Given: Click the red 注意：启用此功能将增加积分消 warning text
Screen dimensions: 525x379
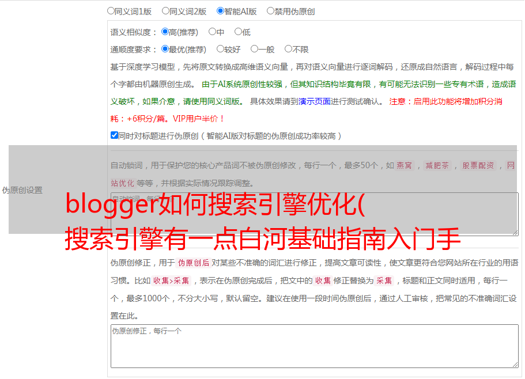Looking at the screenshot, I should [x=445, y=101].
